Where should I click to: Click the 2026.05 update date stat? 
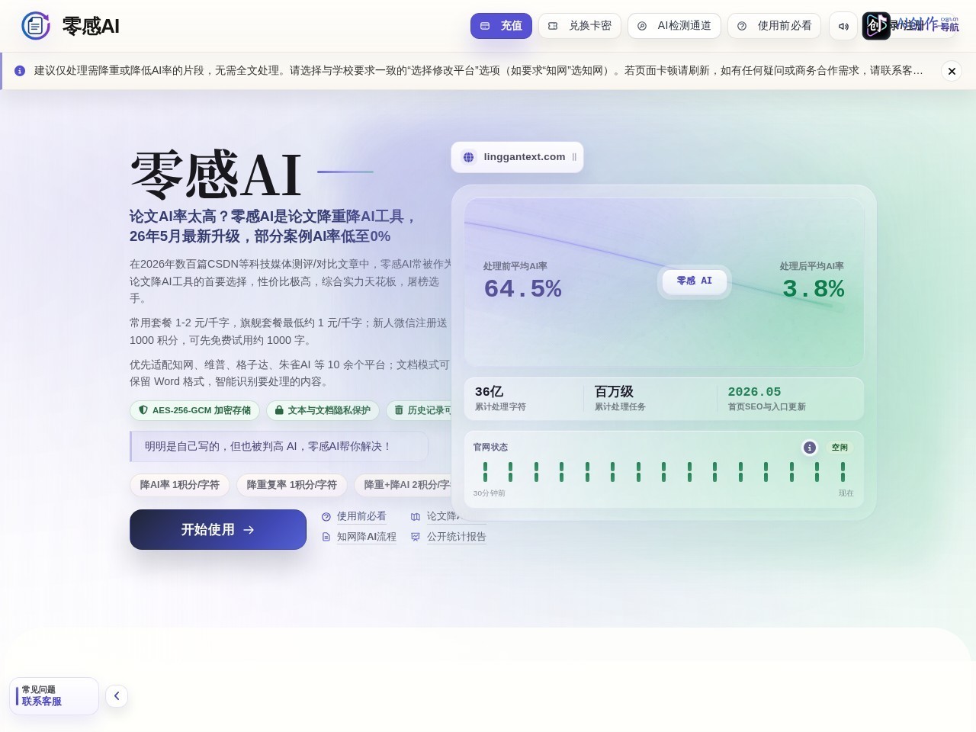754,392
